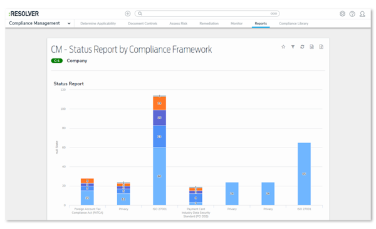376x229 pixels.
Task: Refresh the report with the reload icon
Action: point(302,47)
